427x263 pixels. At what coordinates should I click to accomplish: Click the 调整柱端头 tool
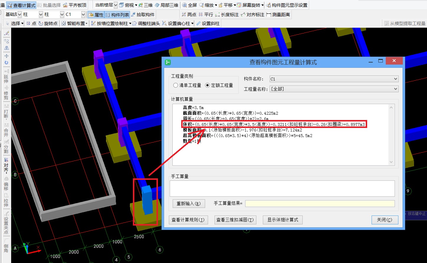click(146, 24)
